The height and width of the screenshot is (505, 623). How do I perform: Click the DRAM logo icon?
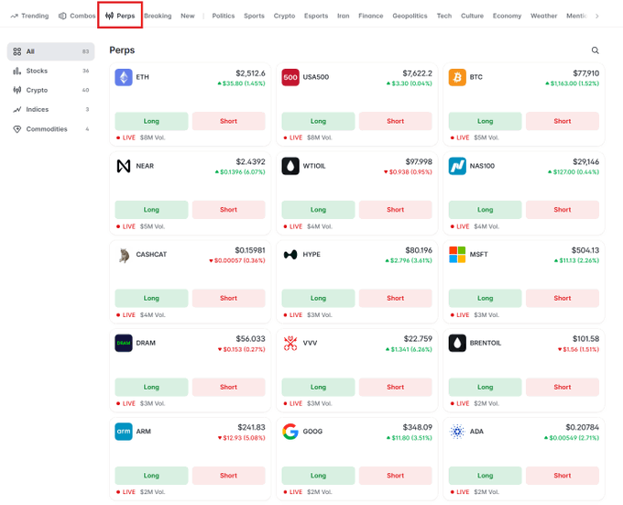click(124, 343)
